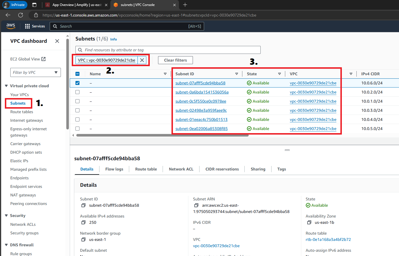Open Security groups in sidebar
This screenshot has height=256, width=399.
pyautogui.click(x=24, y=233)
